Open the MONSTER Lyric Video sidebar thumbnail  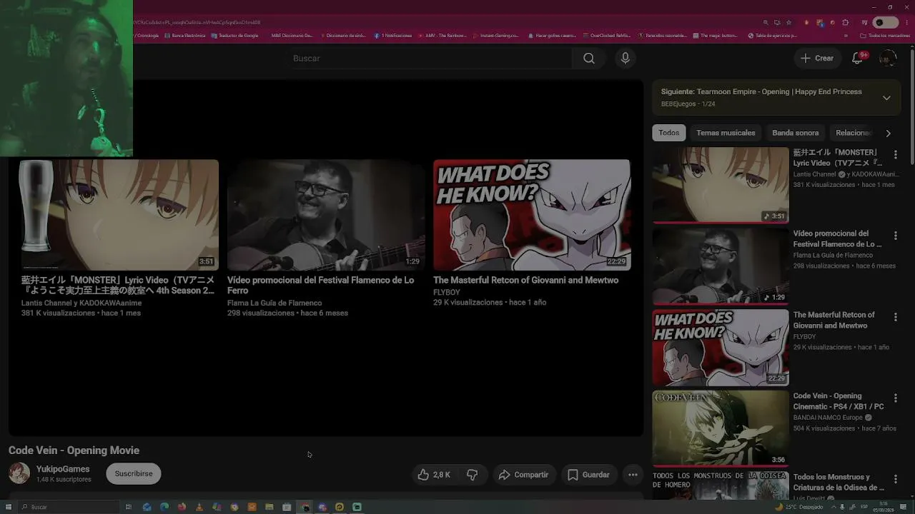point(721,185)
